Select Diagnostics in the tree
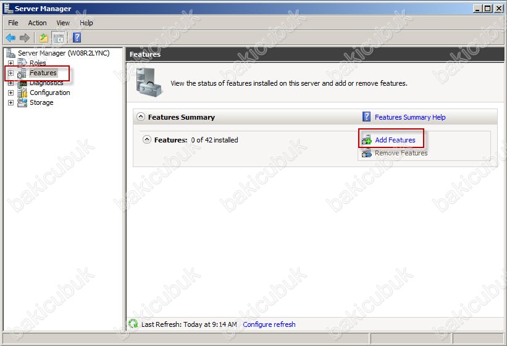The image size is (507, 346). pyautogui.click(x=46, y=83)
